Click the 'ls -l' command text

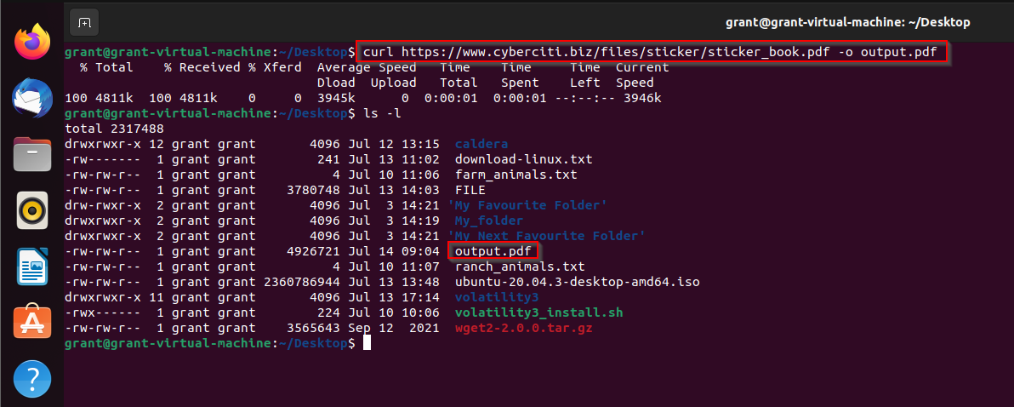[x=382, y=113]
